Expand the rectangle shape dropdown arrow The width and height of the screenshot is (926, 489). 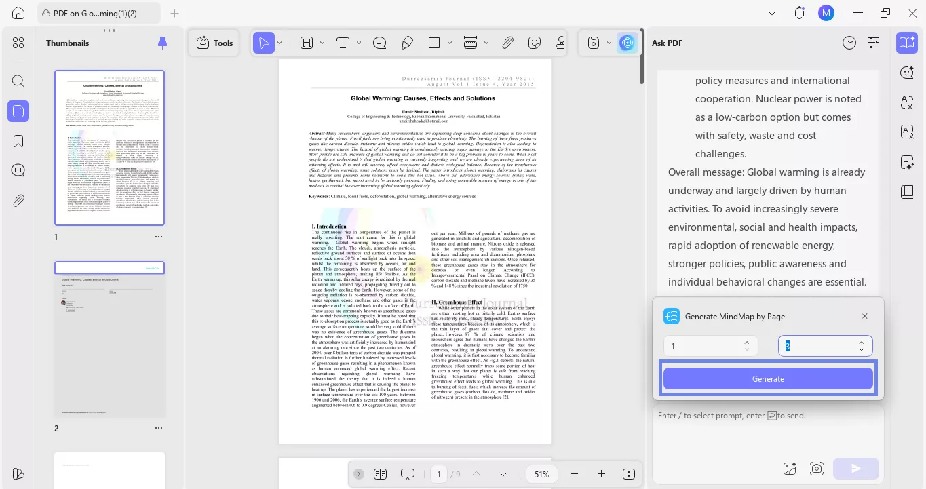coord(450,43)
